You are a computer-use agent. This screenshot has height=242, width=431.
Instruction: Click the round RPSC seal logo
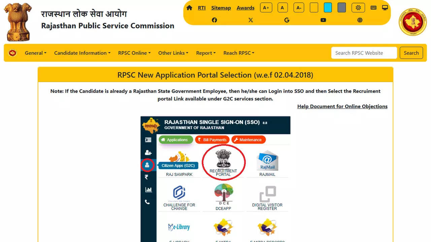tap(412, 22)
